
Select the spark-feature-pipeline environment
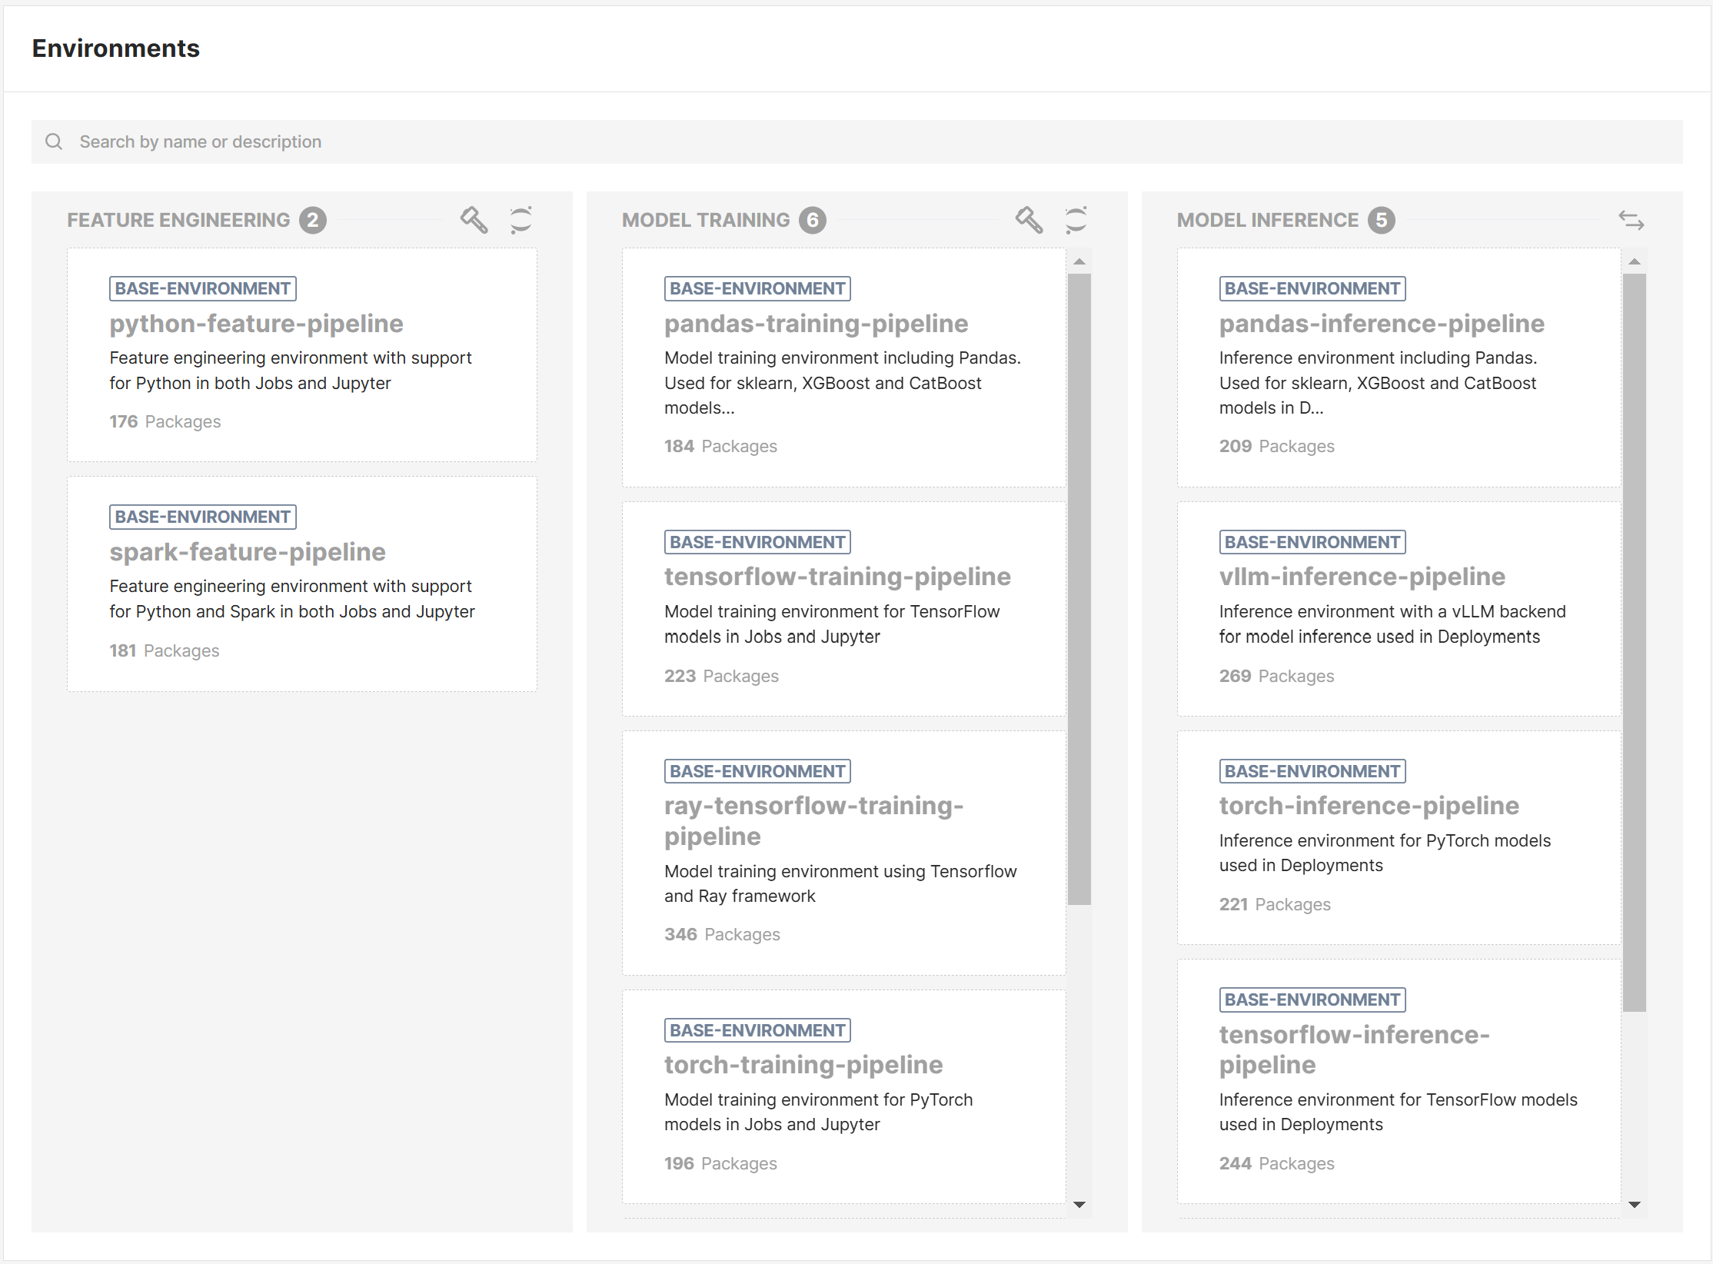(x=301, y=583)
